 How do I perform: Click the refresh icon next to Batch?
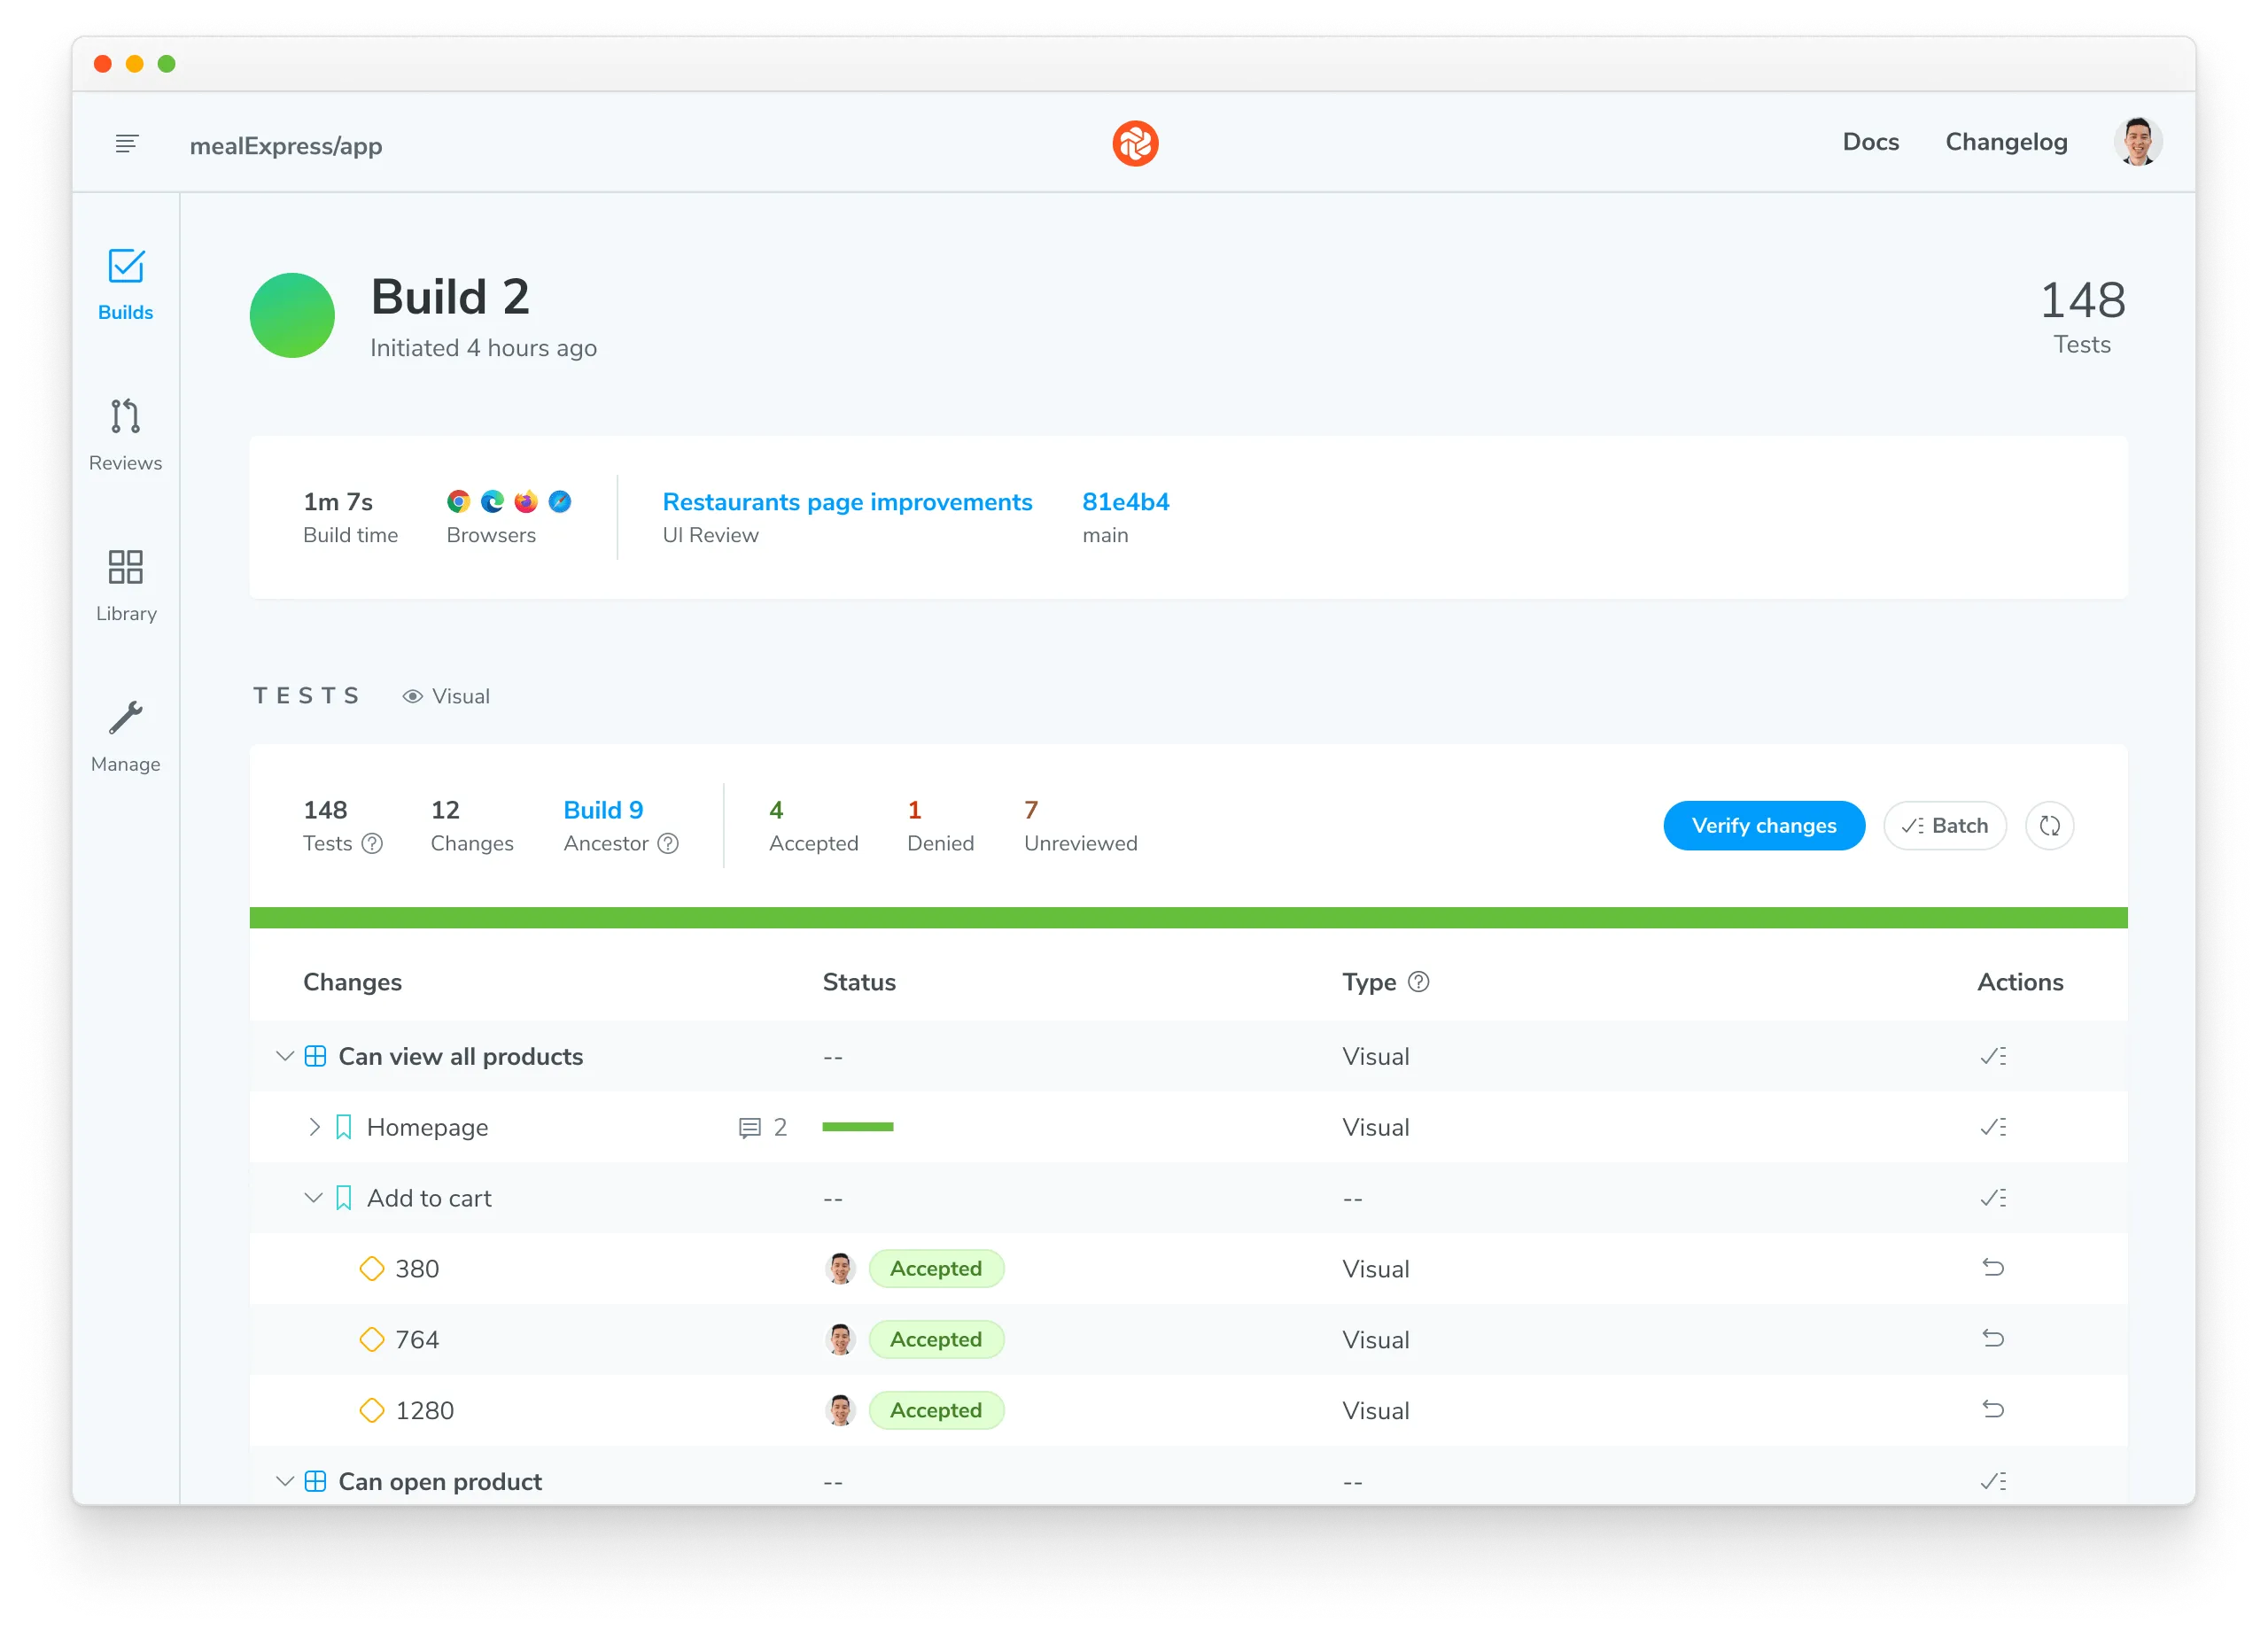2050,826
